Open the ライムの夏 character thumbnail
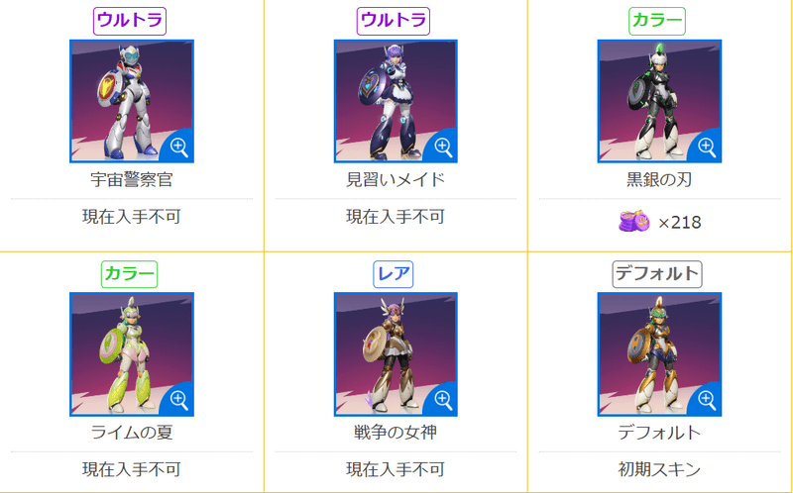This screenshot has width=793, height=493. tap(132, 354)
